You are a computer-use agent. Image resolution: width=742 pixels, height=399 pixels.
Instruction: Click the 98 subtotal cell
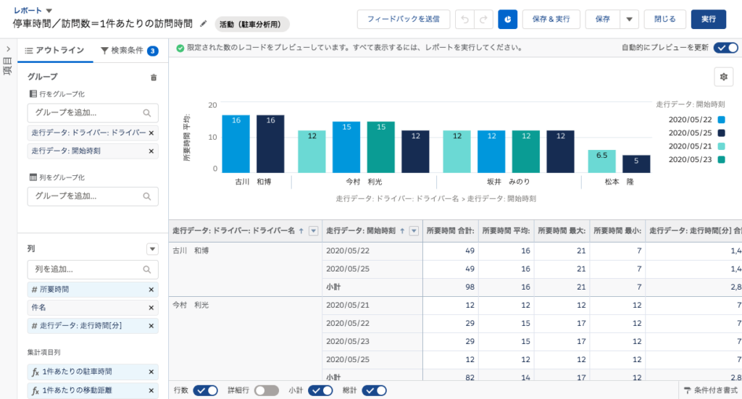[451, 287]
